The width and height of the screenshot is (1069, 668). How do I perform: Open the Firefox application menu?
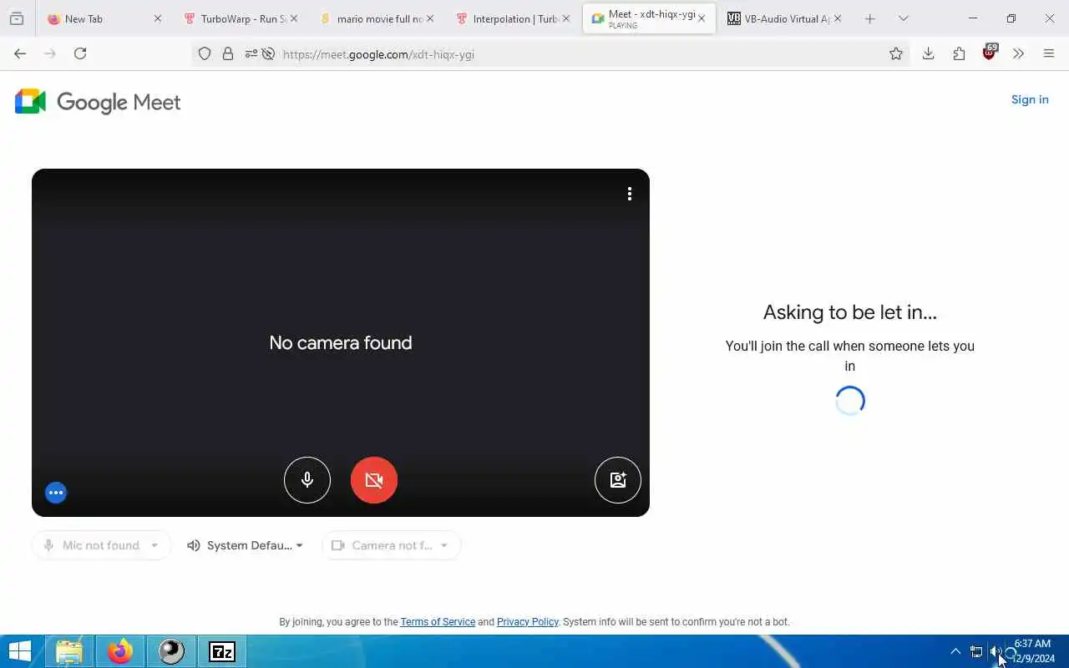tap(1049, 53)
